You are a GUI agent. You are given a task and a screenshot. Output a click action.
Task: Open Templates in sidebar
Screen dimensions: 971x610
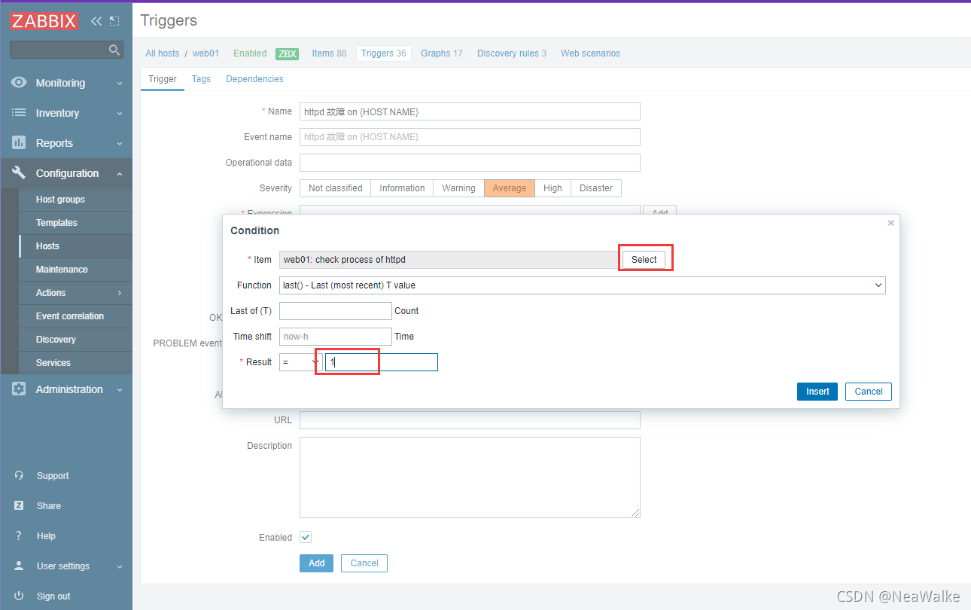coord(75,223)
